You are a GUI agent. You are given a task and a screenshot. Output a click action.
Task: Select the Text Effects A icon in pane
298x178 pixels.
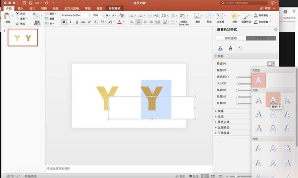230,48
